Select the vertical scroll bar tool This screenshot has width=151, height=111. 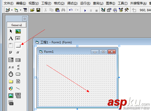tap(18, 67)
